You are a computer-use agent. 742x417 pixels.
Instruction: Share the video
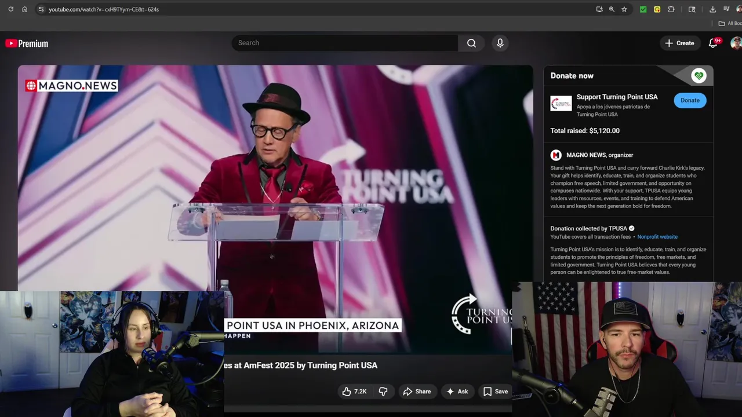417,392
